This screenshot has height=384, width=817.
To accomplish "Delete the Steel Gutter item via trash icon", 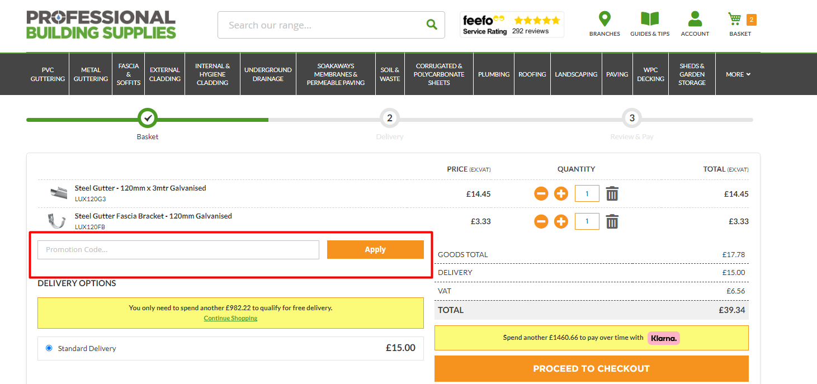I will tap(612, 193).
